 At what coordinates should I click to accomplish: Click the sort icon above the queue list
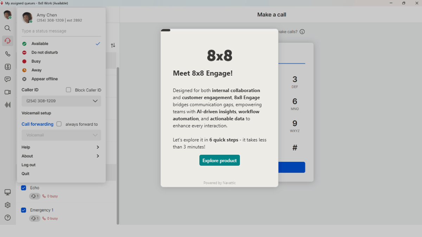pos(113,45)
